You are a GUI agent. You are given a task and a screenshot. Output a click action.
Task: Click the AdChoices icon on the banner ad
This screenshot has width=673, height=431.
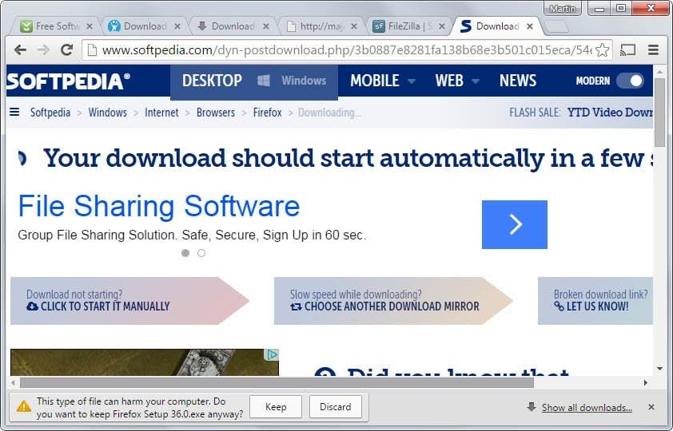[x=272, y=354]
